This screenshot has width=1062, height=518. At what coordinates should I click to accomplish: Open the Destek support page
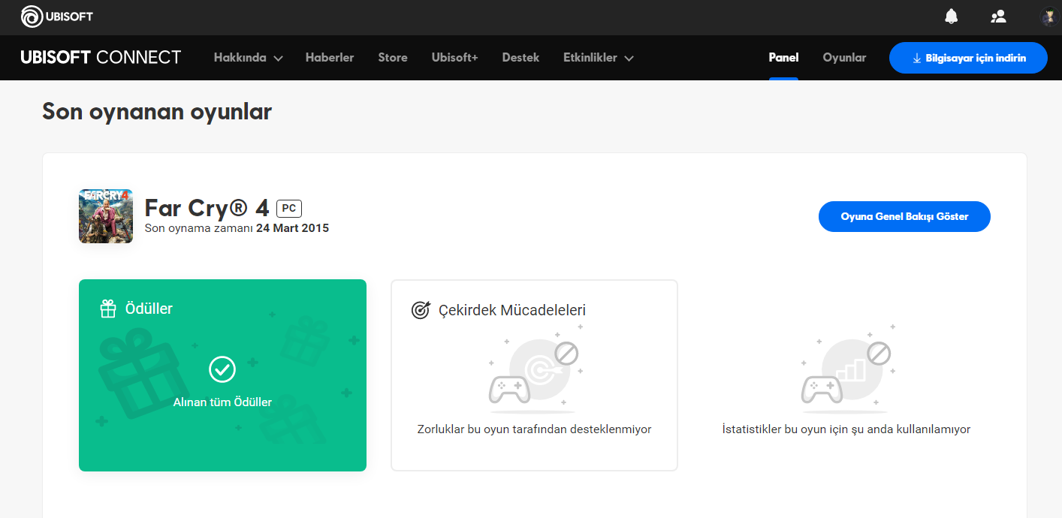(520, 58)
